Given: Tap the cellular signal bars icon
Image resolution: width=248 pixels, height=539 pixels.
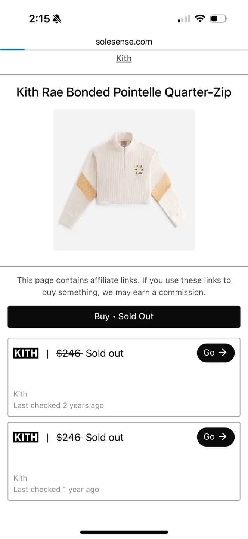Looking at the screenshot, I should (x=183, y=18).
